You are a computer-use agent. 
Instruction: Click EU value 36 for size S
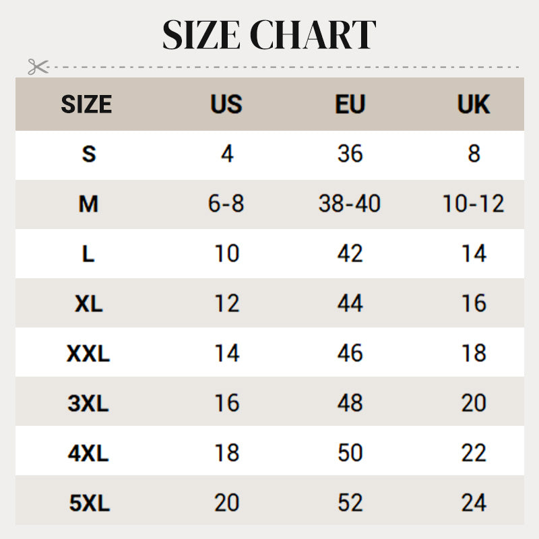[x=350, y=154]
